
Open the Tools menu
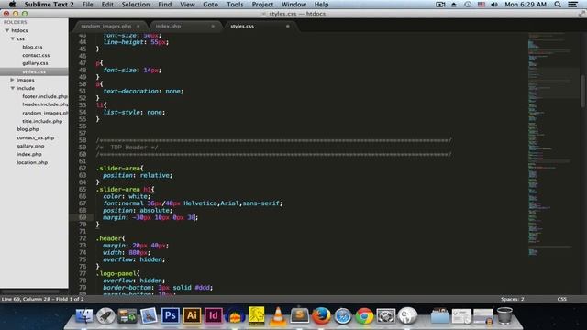235,5
